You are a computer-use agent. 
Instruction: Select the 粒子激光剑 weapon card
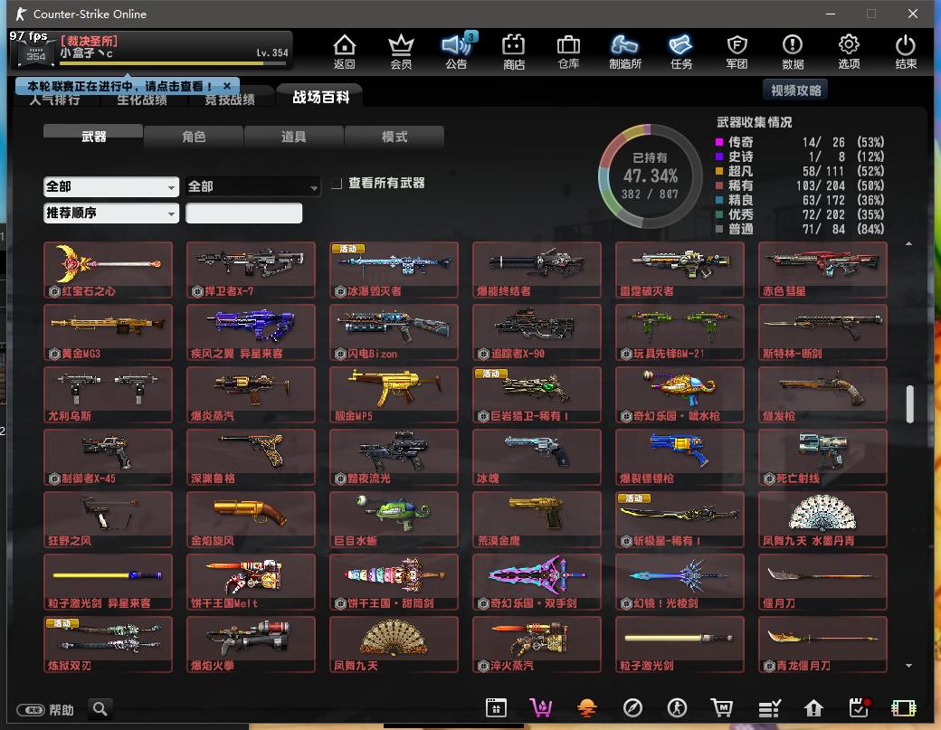pos(680,644)
